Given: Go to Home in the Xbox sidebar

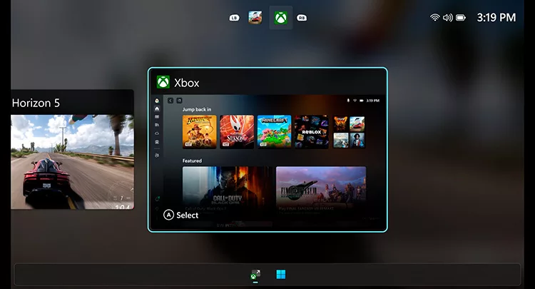Looking at the screenshot, I should tap(157, 109).
